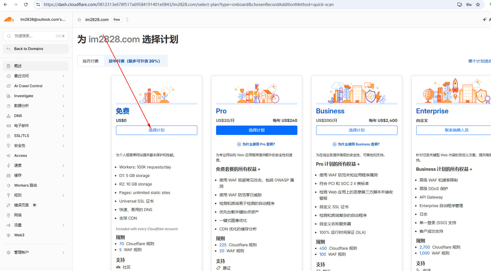Click 选择计划 under Pro plan
This screenshot has width=491, height=271.
click(256, 130)
